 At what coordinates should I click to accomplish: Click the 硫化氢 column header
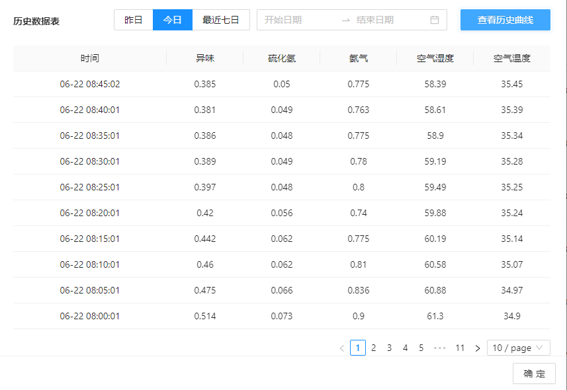pos(282,58)
